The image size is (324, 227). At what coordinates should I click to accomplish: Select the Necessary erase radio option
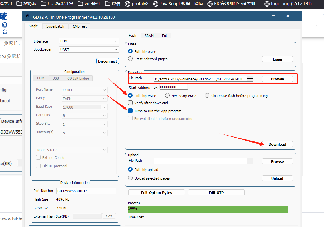pyautogui.click(x=167, y=96)
